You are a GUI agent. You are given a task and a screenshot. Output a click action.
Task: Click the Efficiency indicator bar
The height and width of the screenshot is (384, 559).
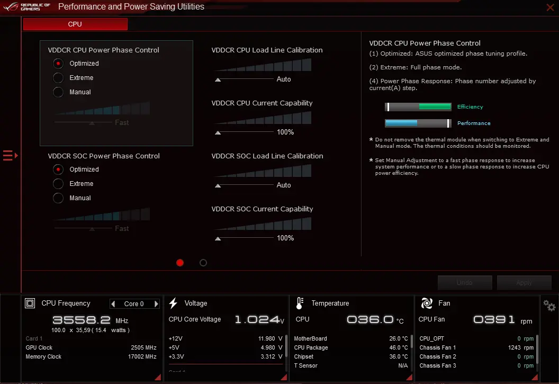418,106
